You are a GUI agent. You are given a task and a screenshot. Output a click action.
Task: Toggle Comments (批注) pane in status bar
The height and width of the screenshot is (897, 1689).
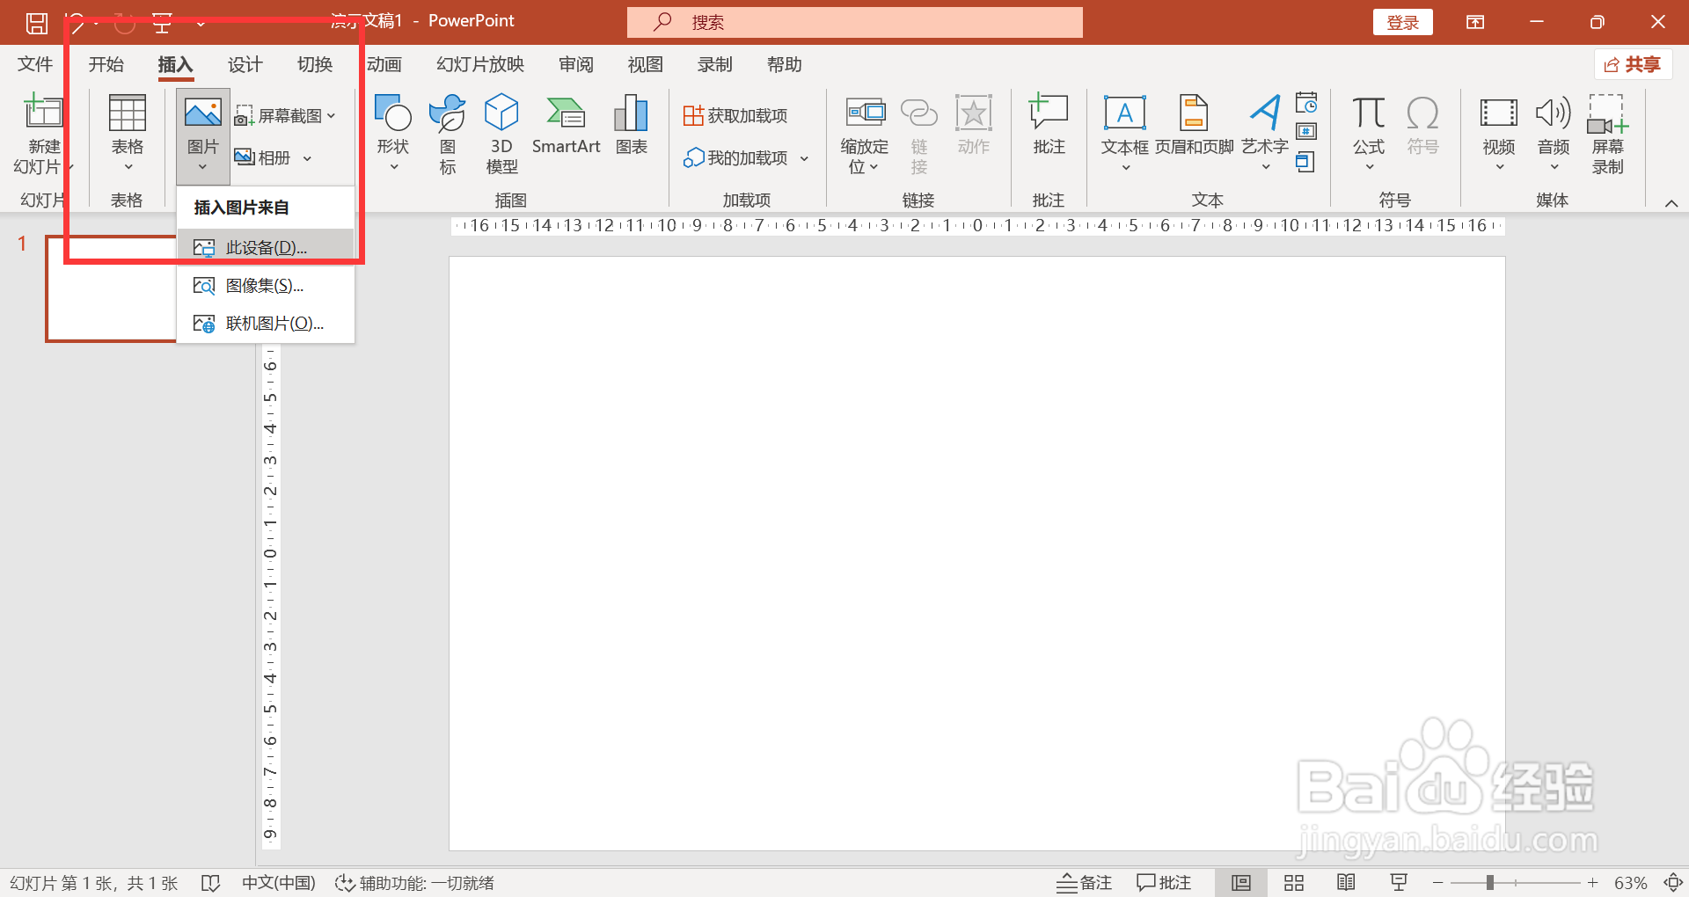pos(1164,883)
